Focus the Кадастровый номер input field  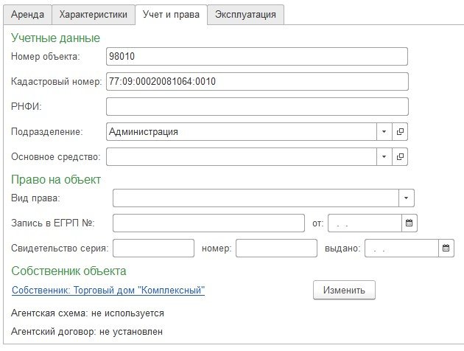(x=256, y=82)
